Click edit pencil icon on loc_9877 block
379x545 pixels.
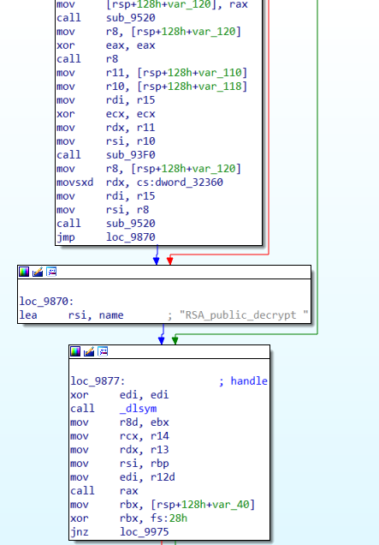89,351
